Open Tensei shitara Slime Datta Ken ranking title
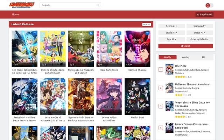 pos(192,104)
